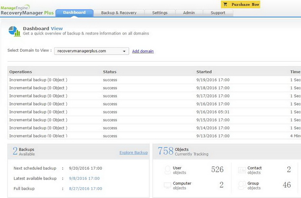This screenshot has height=198, width=301.
Task: Go to the Admin tab
Action: [x=189, y=13]
